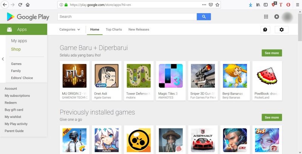Open the yellow skull Brawl Stars icon

tap(139, 140)
